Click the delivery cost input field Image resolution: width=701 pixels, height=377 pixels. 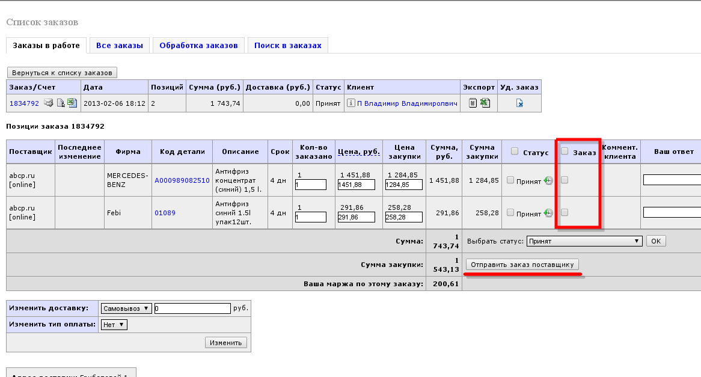pyautogui.click(x=193, y=308)
